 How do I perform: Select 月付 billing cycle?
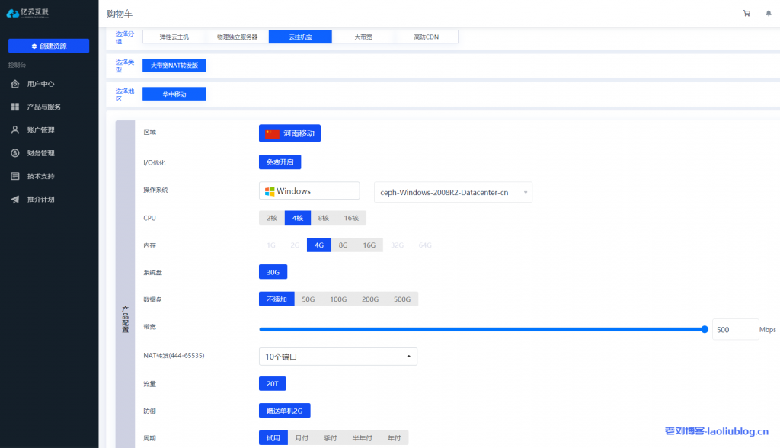tap(302, 438)
